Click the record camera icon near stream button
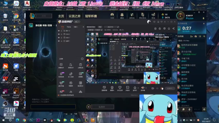This screenshot has height=123, width=219. (153, 88)
